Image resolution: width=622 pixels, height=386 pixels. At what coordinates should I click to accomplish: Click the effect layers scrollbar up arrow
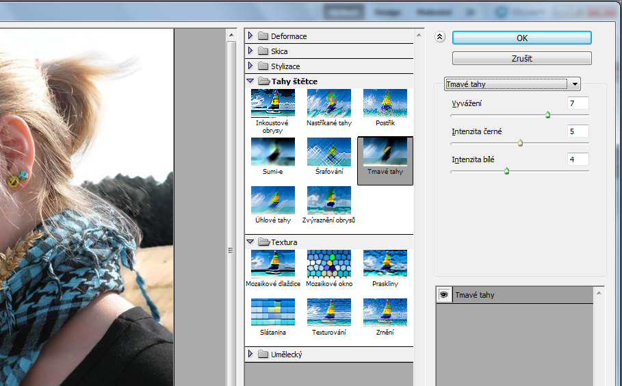tap(599, 293)
